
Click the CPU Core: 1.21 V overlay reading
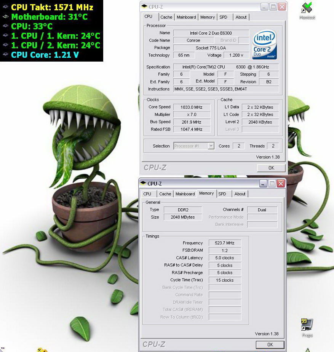click(45, 55)
